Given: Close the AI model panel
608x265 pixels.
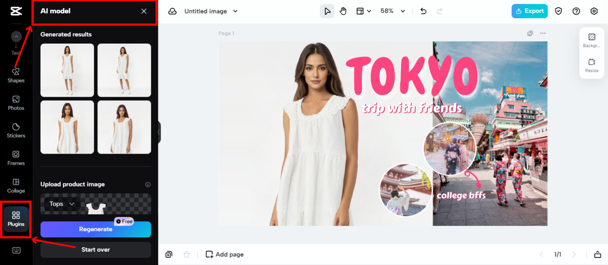Looking at the screenshot, I should tap(144, 11).
